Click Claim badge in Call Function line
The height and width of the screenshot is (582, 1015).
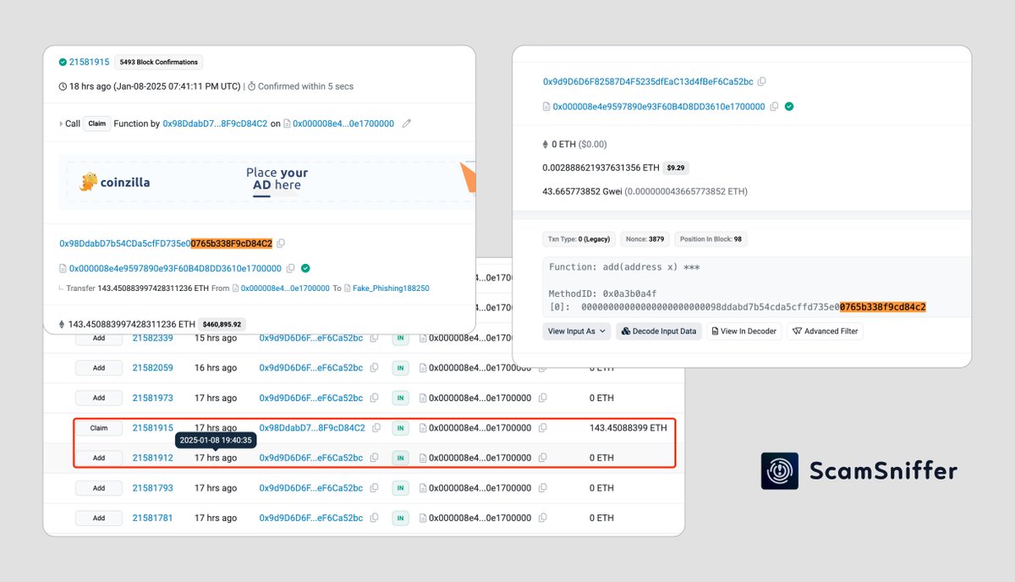(97, 124)
